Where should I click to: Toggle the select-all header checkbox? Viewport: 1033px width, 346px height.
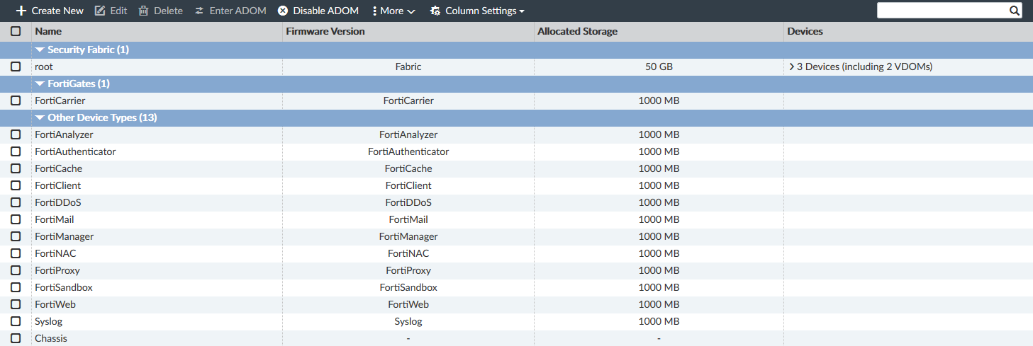[x=16, y=31]
